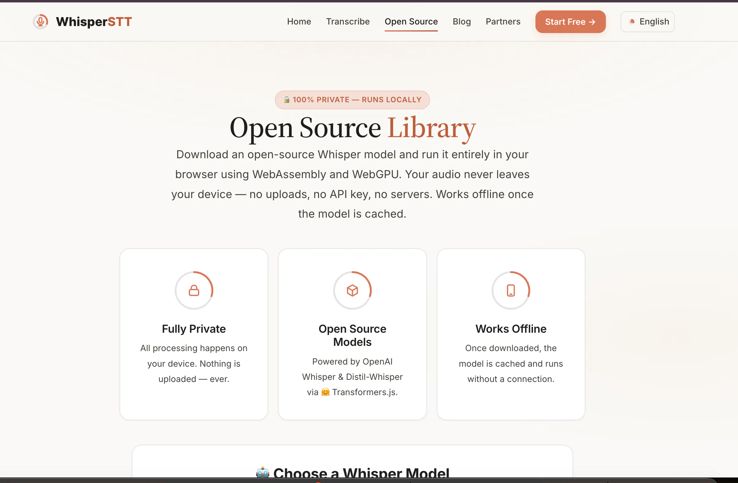The width and height of the screenshot is (738, 483).
Task: Click the 100% Private — Runs Locally badge
Action: point(352,100)
